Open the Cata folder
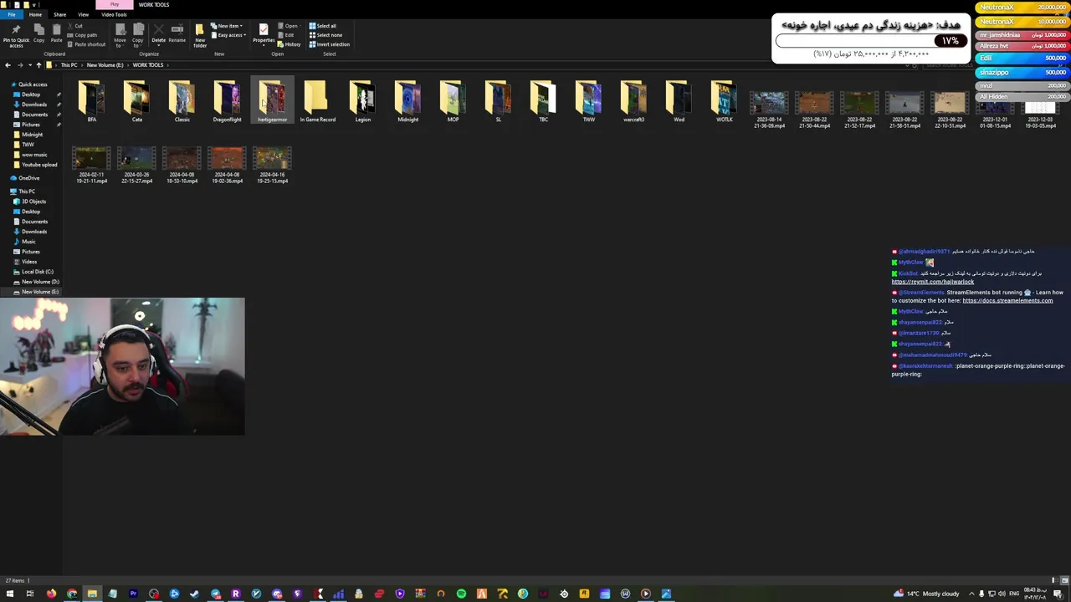This screenshot has height=602, width=1071. click(137, 102)
